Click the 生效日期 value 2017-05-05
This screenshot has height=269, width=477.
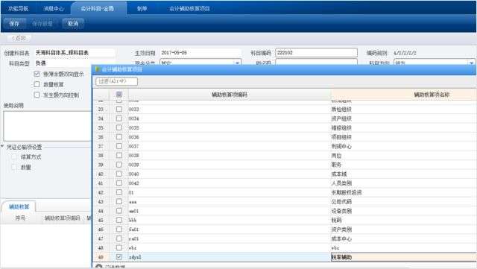point(174,53)
